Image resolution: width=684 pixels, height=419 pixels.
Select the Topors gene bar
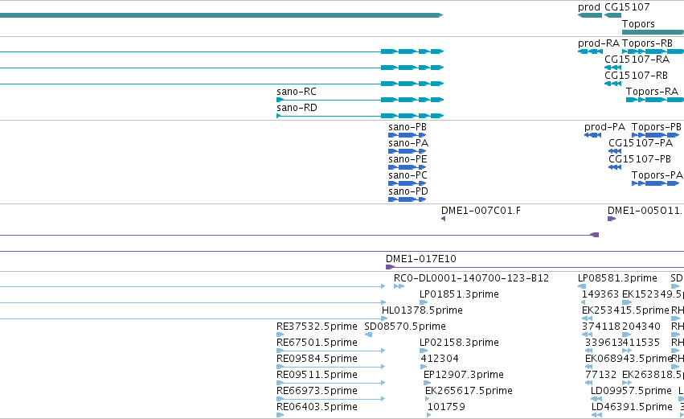653,32
